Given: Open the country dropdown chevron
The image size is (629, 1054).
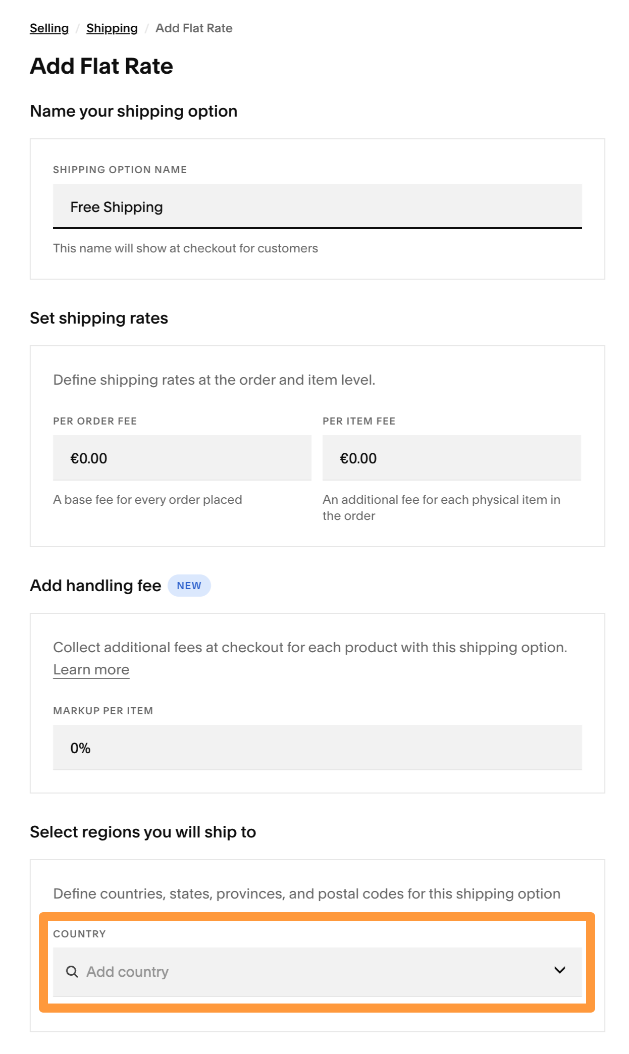Looking at the screenshot, I should pyautogui.click(x=560, y=971).
